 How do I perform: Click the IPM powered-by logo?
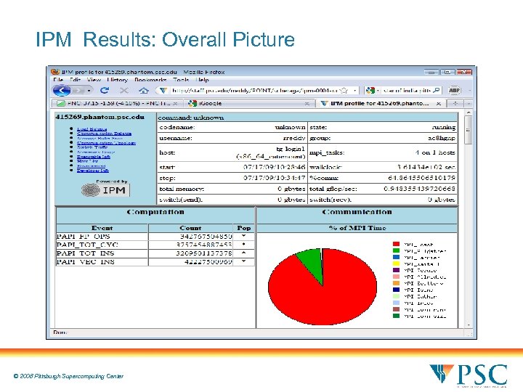click(x=105, y=190)
